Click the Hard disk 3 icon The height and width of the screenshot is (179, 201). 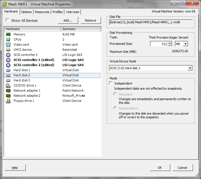point(8,81)
